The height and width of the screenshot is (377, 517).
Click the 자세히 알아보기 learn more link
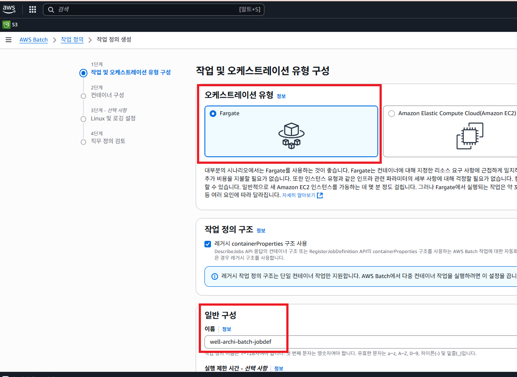(x=299, y=195)
